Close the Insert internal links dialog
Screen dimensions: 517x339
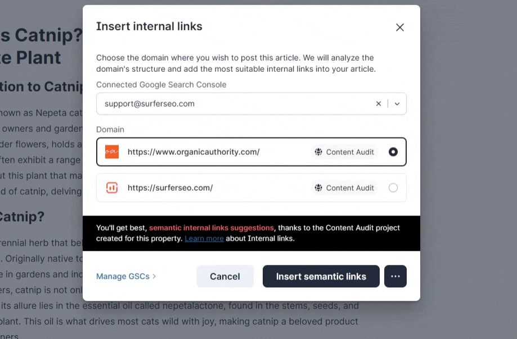pyautogui.click(x=400, y=28)
